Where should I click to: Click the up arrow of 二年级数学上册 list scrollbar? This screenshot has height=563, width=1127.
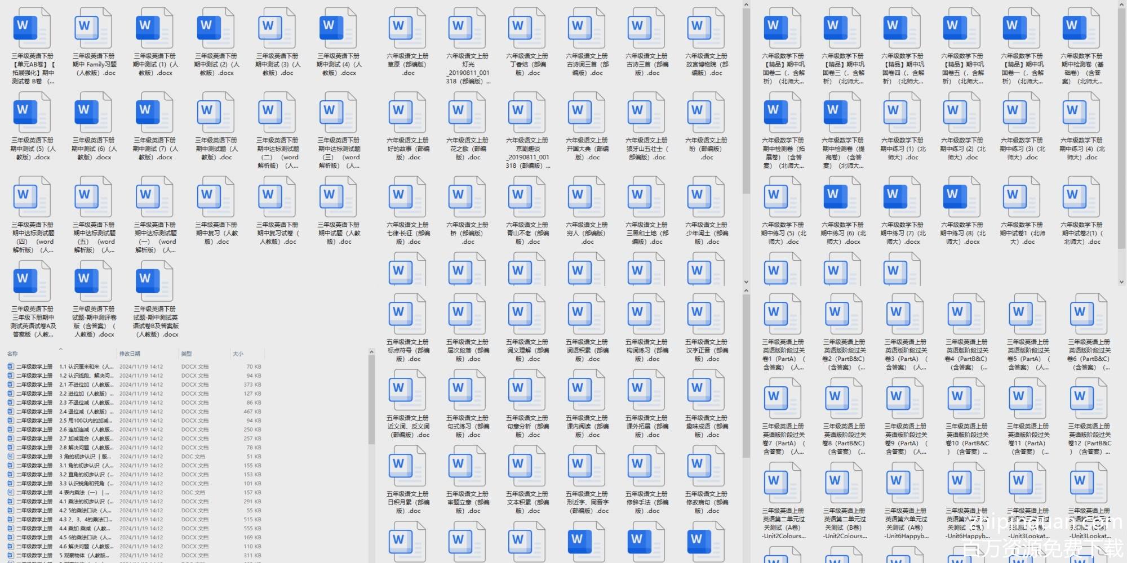(371, 352)
